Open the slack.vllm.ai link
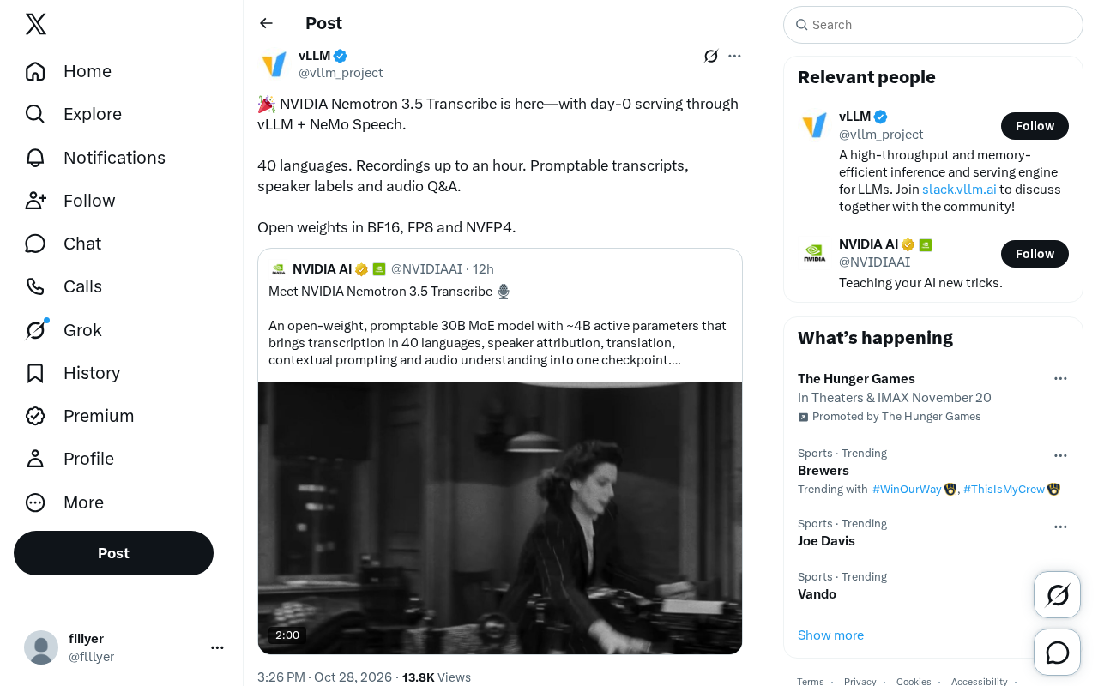 (x=959, y=190)
